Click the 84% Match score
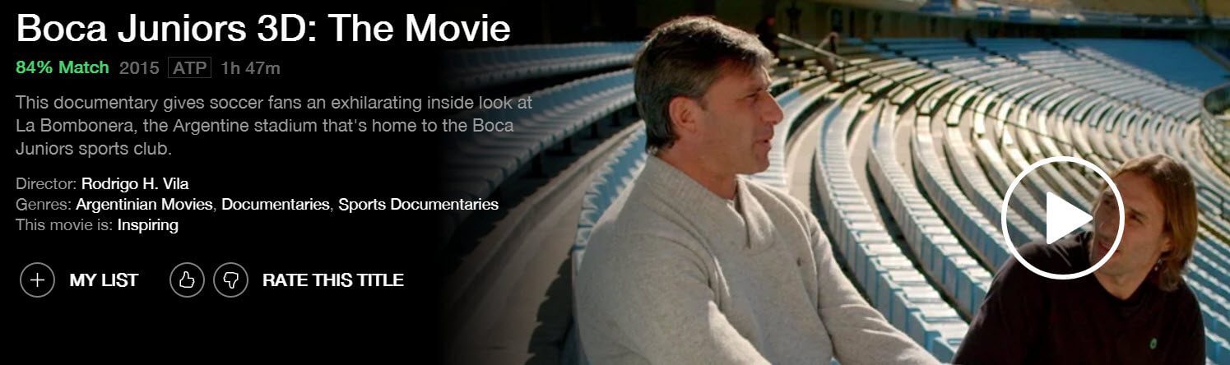Screen dimensions: 1230x365 63,67
